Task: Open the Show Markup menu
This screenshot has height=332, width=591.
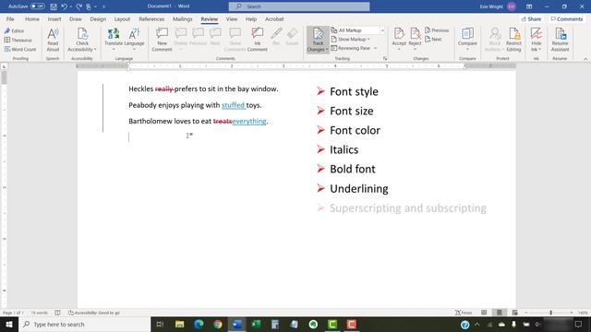Action: (x=350, y=39)
